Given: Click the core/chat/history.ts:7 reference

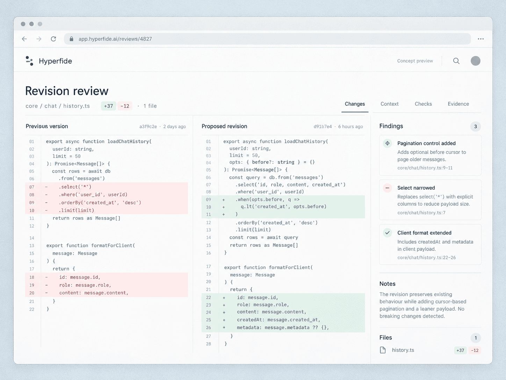Looking at the screenshot, I should (421, 213).
